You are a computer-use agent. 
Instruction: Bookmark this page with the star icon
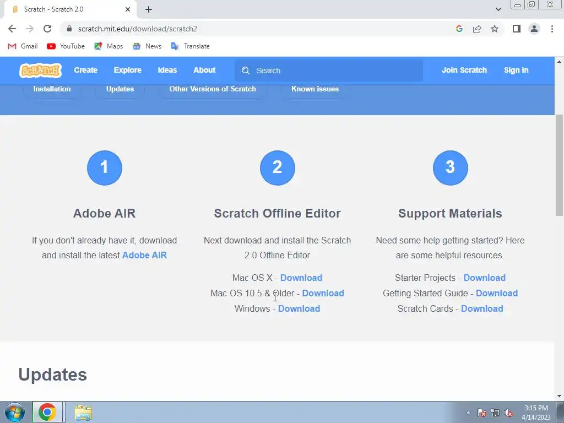pyautogui.click(x=495, y=29)
